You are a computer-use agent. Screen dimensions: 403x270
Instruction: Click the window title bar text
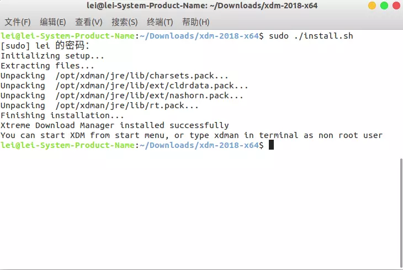click(x=202, y=6)
